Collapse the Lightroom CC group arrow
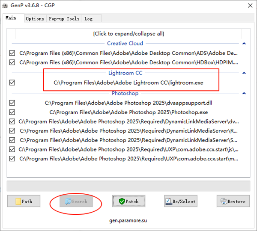The image size is (257, 231). [x=244, y=73]
